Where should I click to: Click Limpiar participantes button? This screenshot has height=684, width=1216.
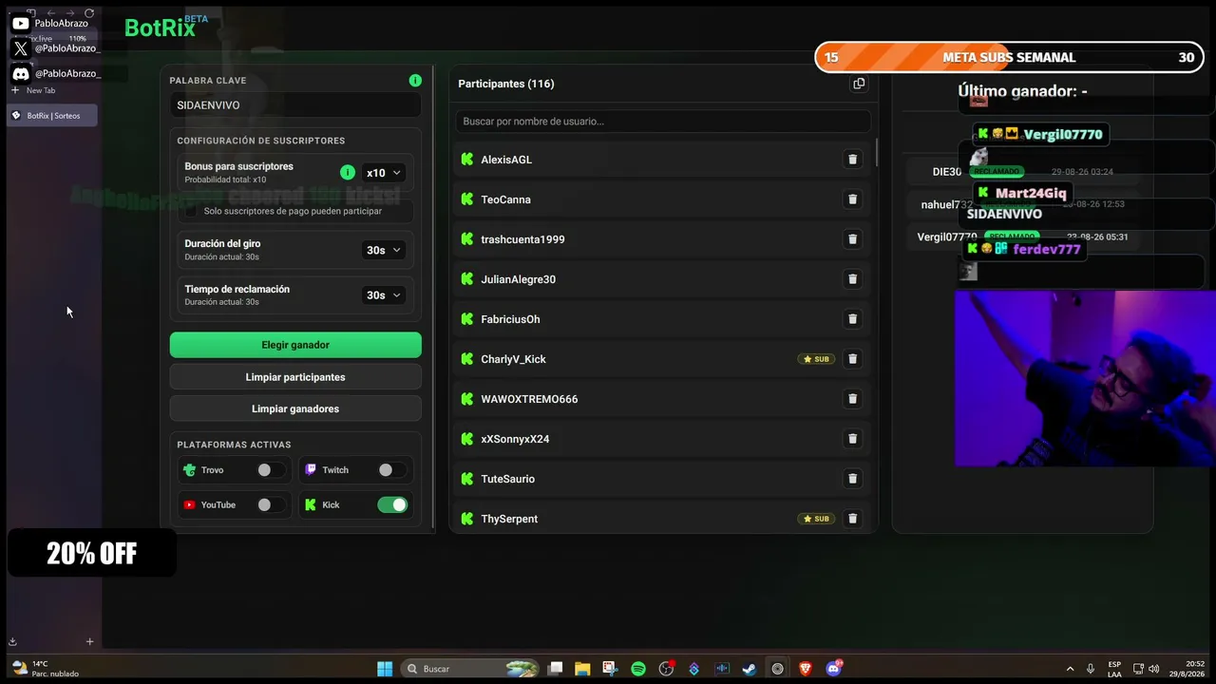click(x=295, y=377)
